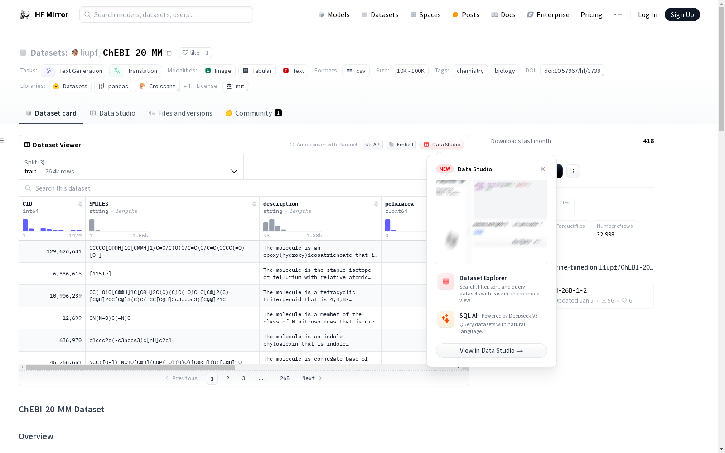Open the more navigation menu icon
This screenshot has width=725, height=453.
tap(618, 15)
